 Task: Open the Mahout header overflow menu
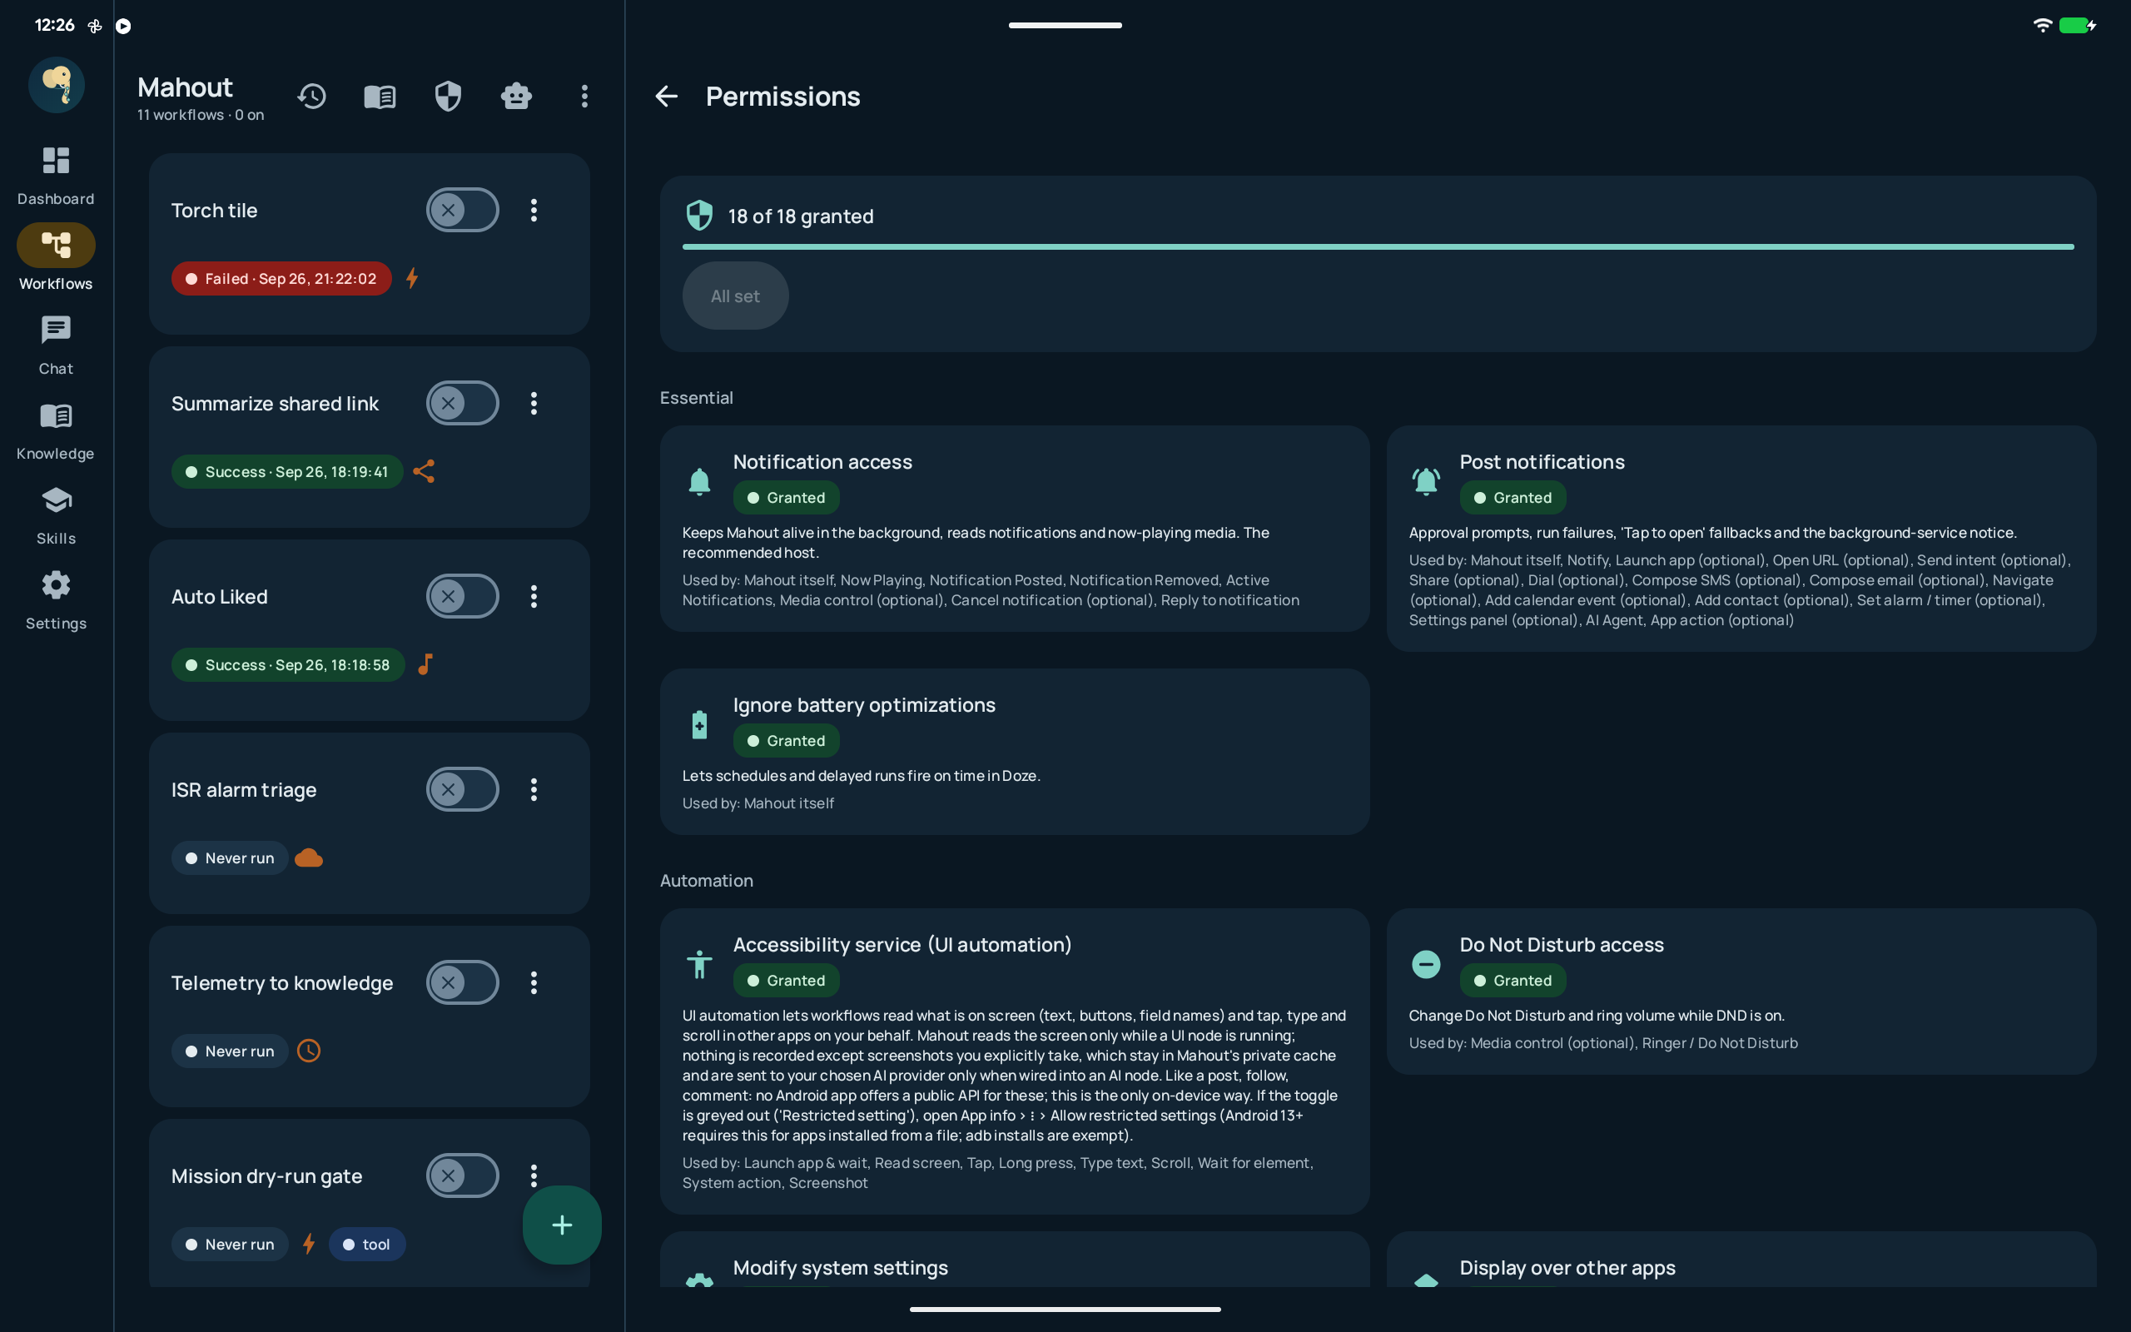point(584,96)
